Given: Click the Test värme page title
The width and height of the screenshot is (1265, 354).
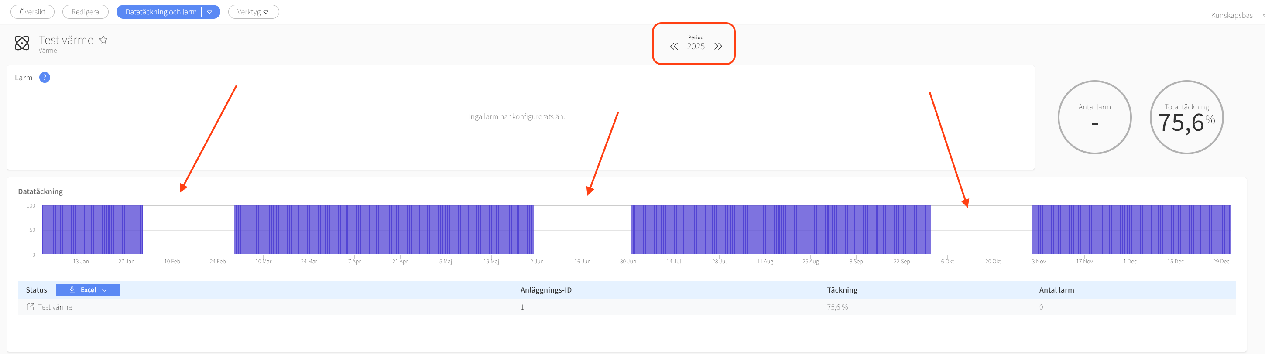Looking at the screenshot, I should pyautogui.click(x=66, y=40).
